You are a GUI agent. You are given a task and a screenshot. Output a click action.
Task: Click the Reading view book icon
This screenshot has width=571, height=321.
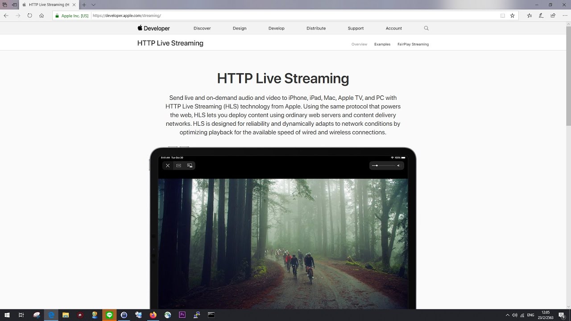503,16
